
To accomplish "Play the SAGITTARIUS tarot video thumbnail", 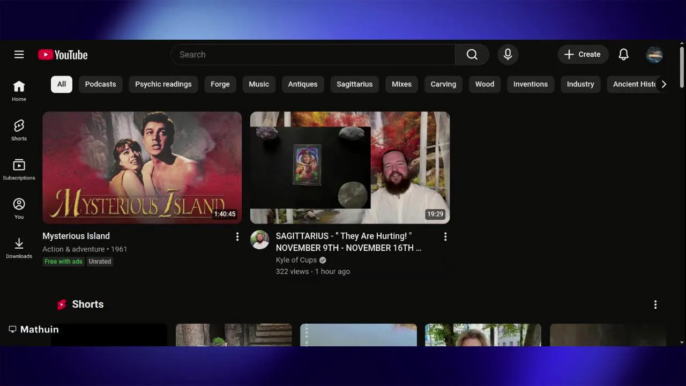I will click(350, 167).
